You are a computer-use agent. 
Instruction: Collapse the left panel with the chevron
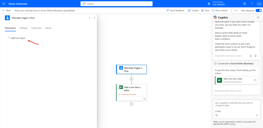(x=95, y=18)
